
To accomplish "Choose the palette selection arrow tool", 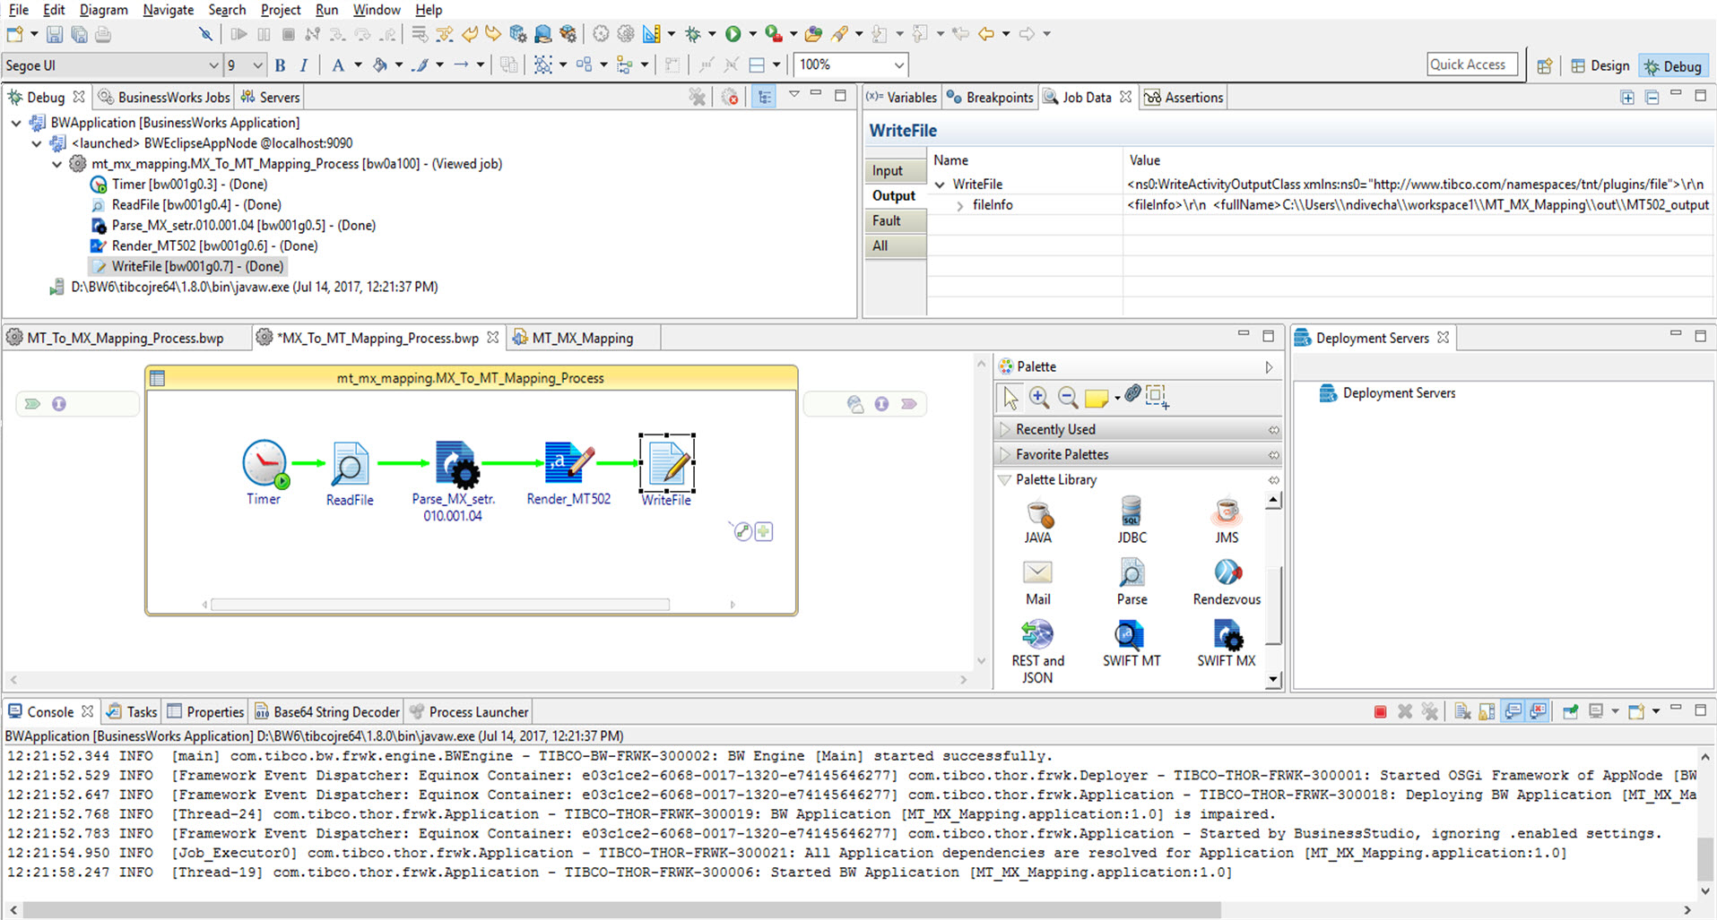I will tap(1011, 397).
